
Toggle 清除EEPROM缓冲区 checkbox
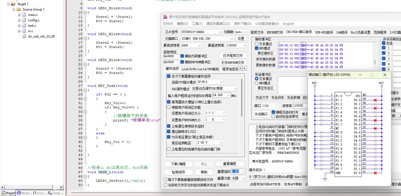[182, 62]
